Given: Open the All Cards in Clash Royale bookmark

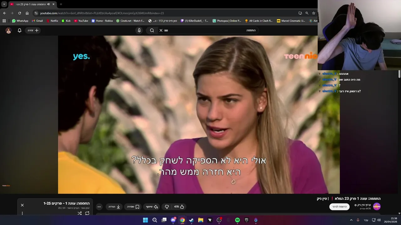Looking at the screenshot, I should [x=259, y=21].
